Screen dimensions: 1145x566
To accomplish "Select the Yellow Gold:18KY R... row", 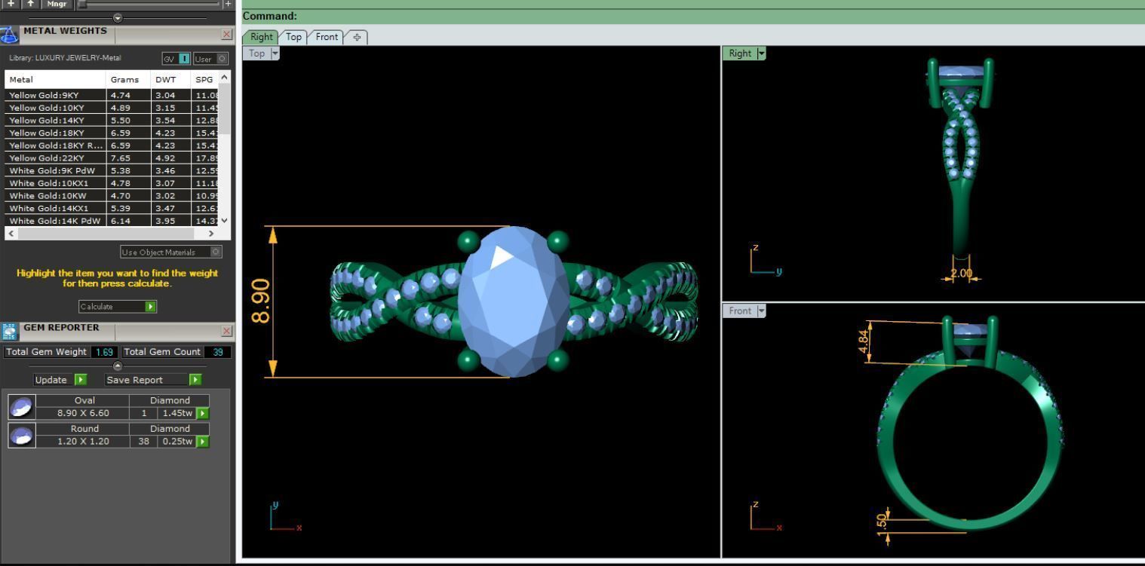I will point(112,145).
